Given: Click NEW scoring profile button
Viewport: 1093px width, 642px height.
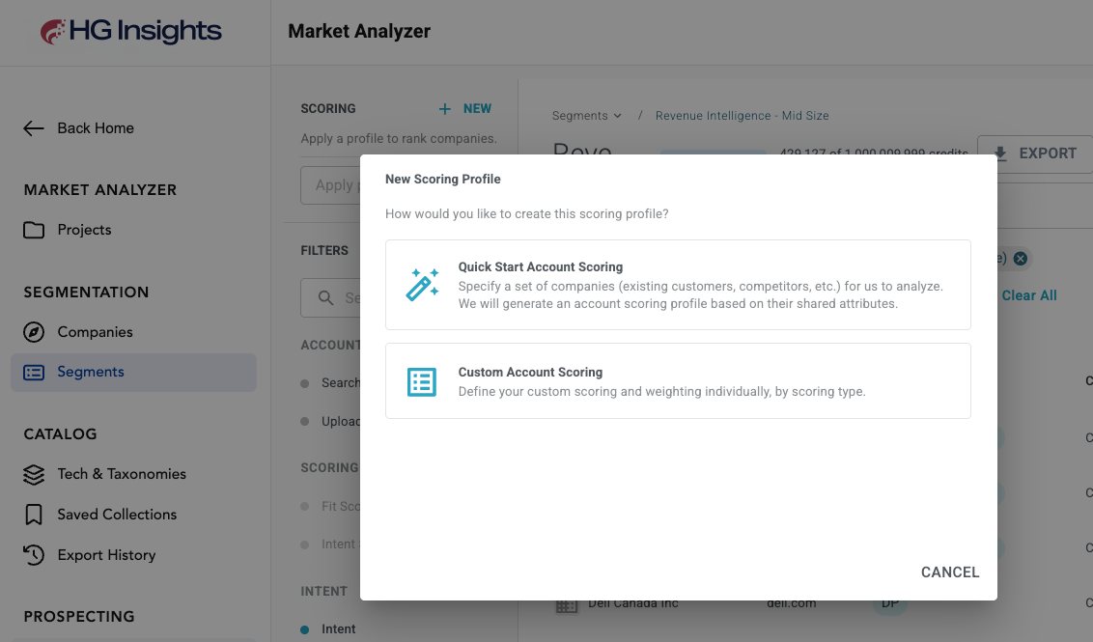Looking at the screenshot, I should click(465, 109).
